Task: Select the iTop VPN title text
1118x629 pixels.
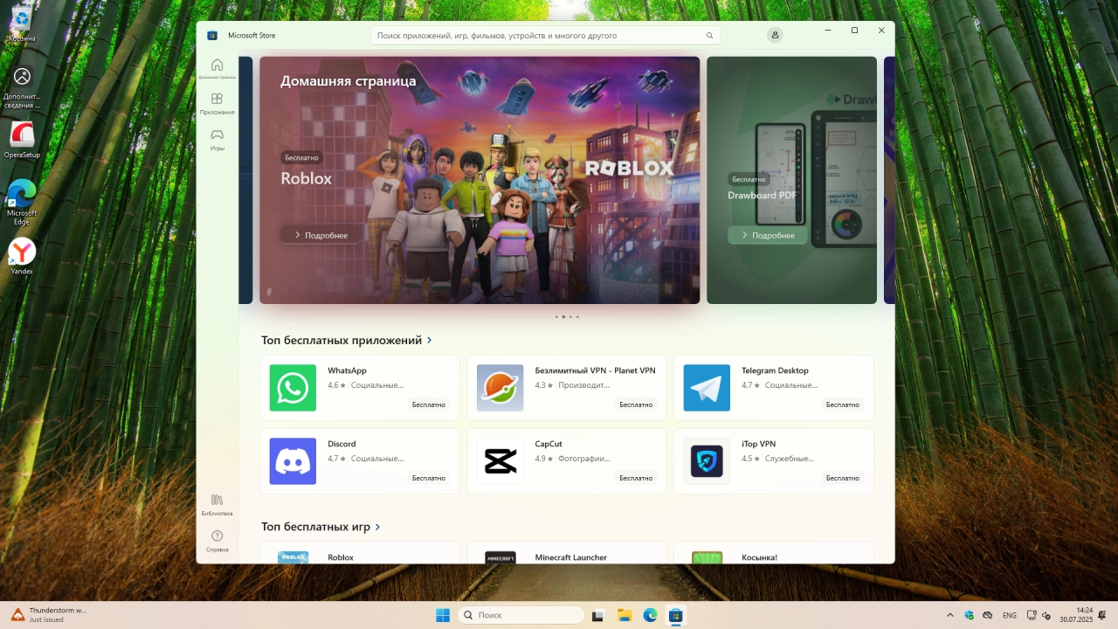Action: pyautogui.click(x=758, y=444)
